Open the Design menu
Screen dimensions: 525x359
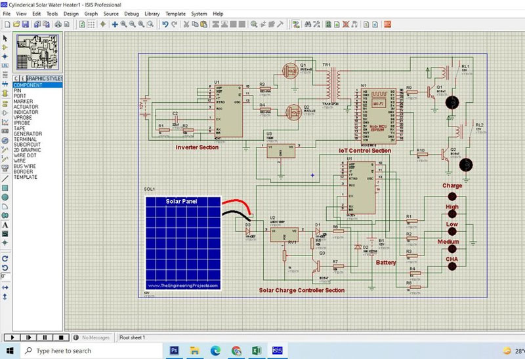(71, 14)
